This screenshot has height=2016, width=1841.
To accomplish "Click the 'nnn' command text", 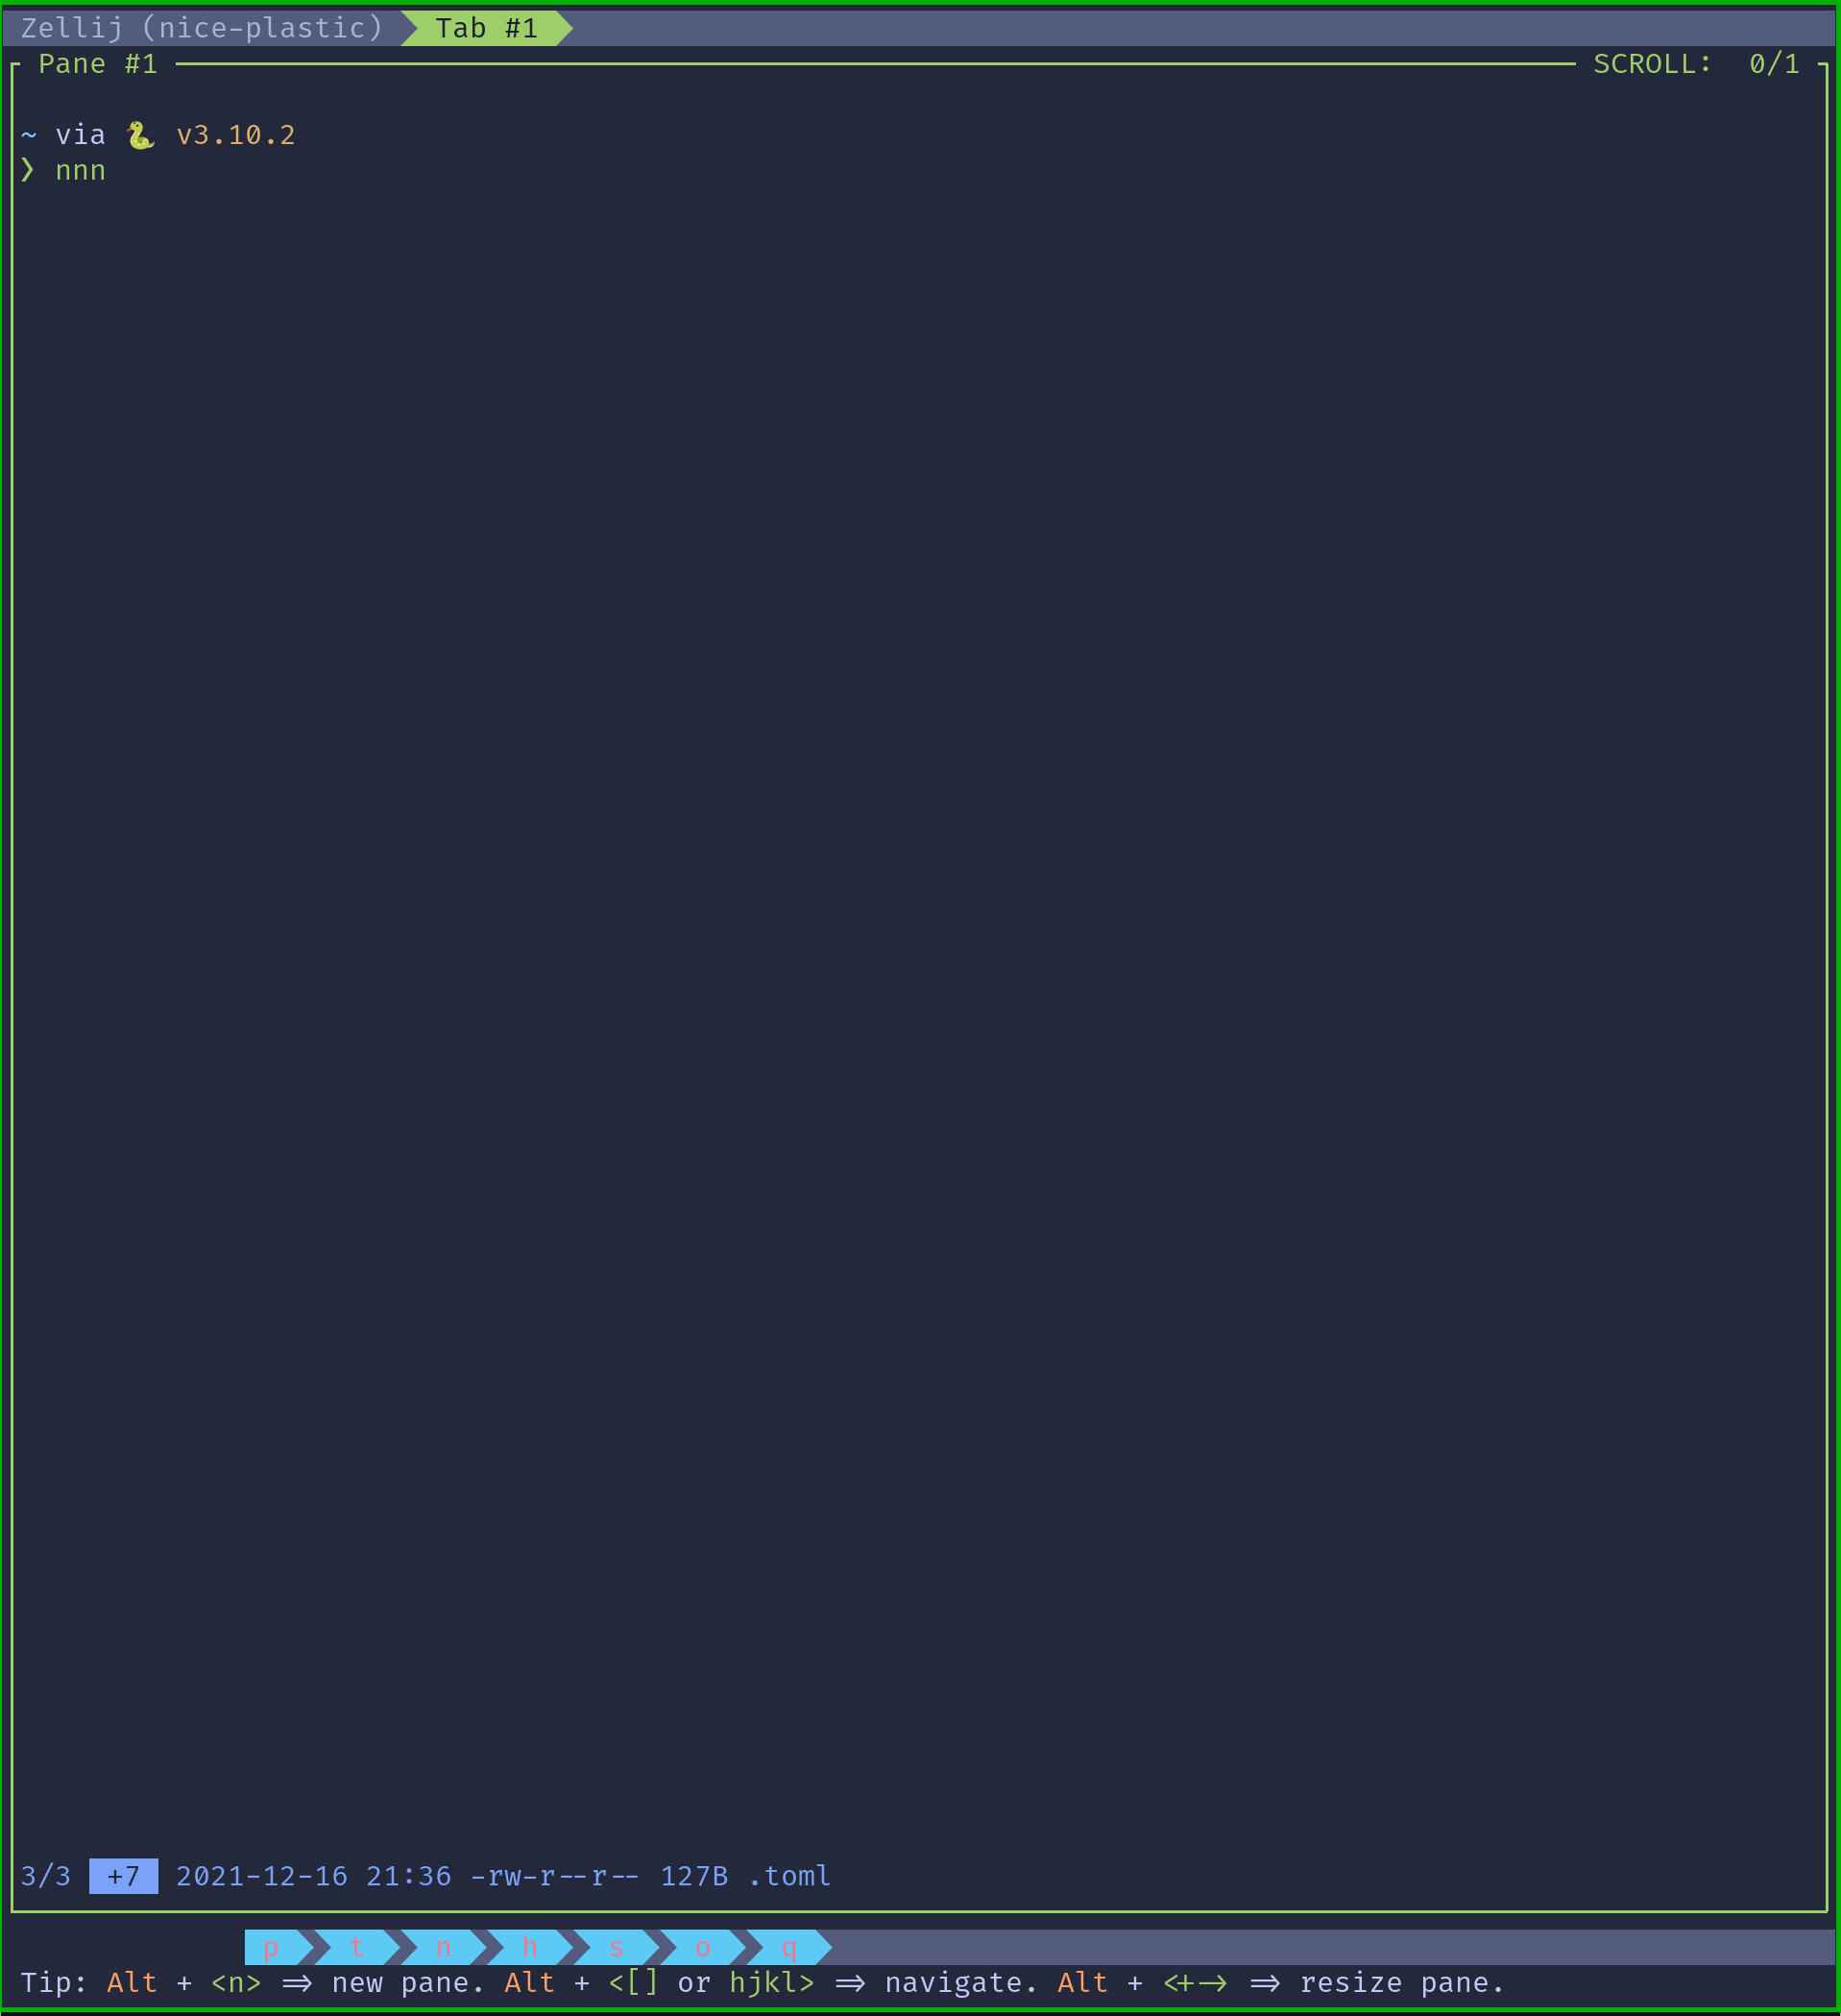I will [80, 170].
